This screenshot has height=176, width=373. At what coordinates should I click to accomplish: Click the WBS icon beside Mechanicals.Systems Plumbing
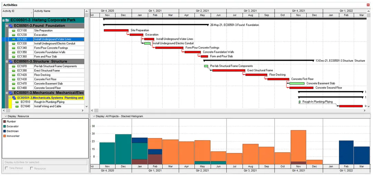tap(14, 98)
